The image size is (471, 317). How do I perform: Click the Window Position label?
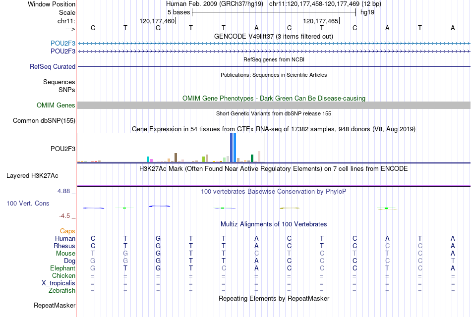tap(52, 4)
